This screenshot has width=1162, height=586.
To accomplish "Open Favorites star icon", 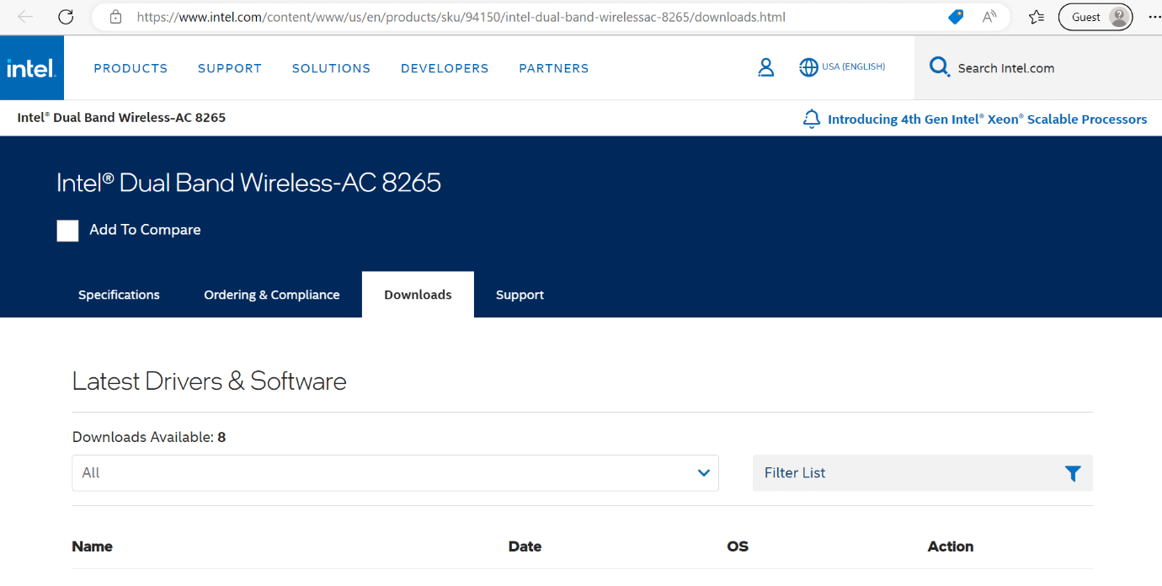I will click(x=1037, y=17).
